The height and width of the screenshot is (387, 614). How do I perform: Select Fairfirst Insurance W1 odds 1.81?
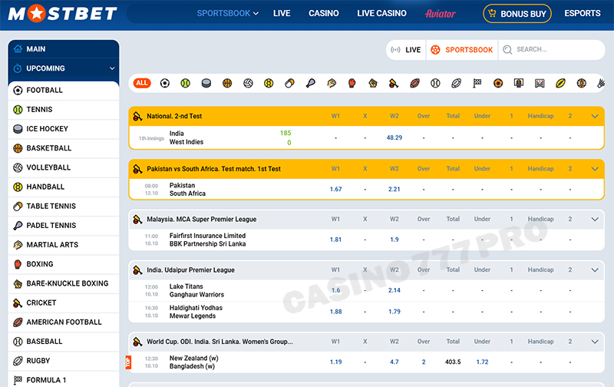pos(335,240)
